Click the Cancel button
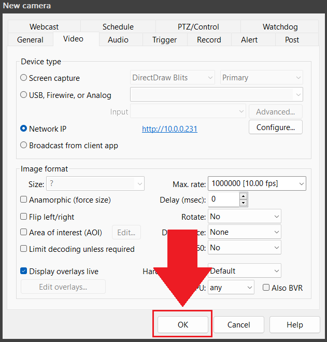 coord(239,324)
